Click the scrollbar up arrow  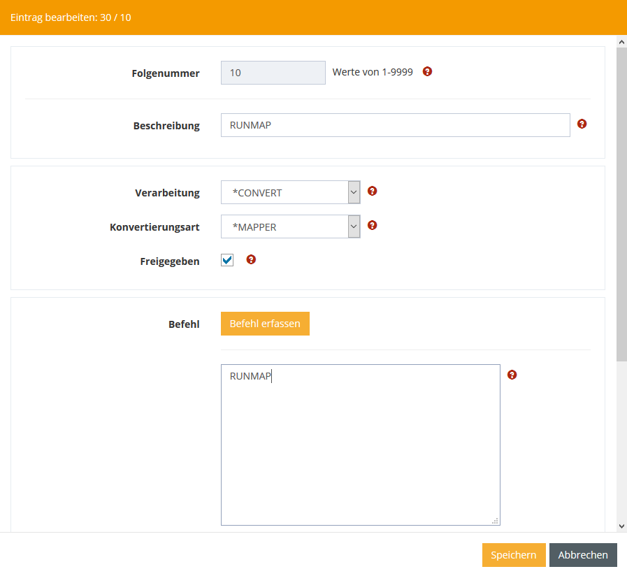[x=621, y=42]
